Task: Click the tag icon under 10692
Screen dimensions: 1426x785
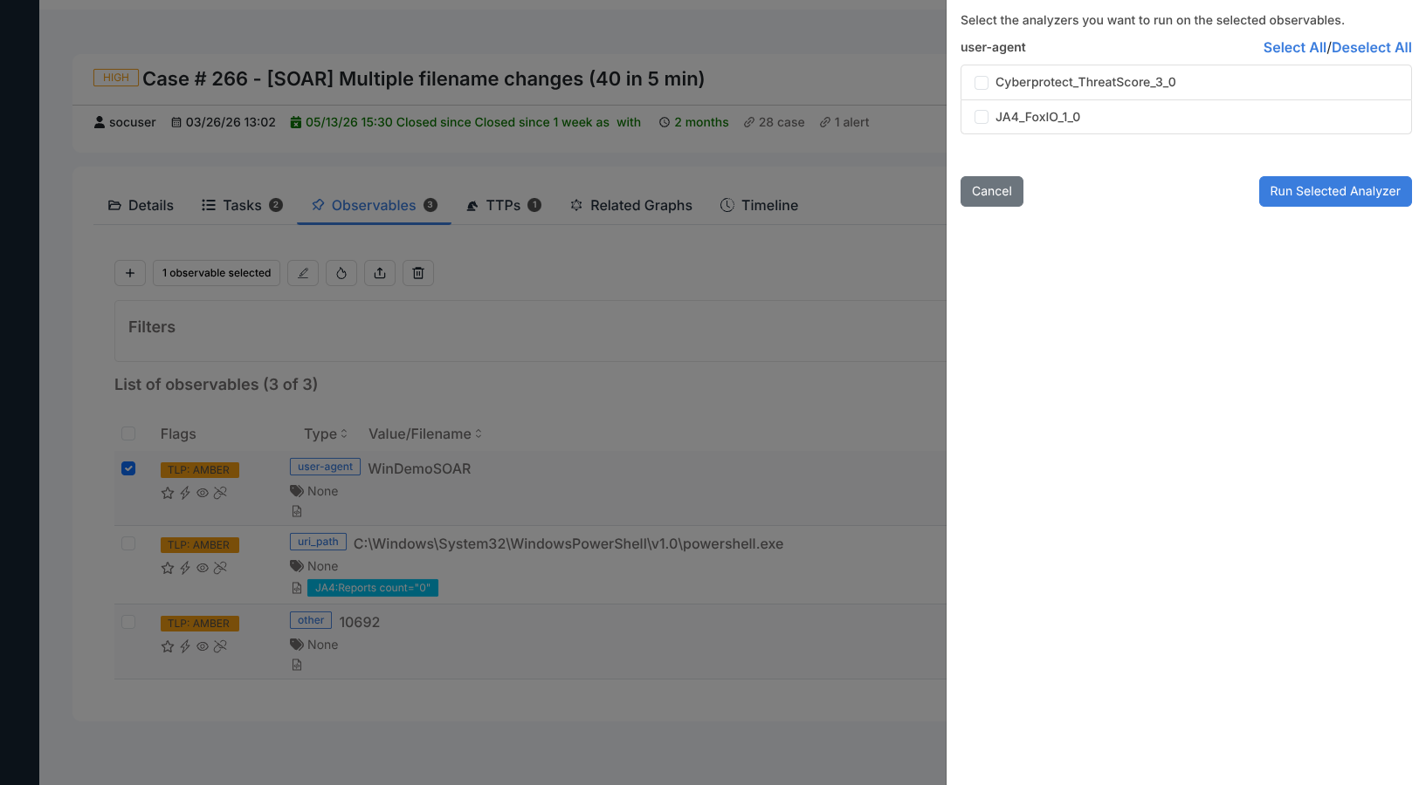Action: click(297, 645)
